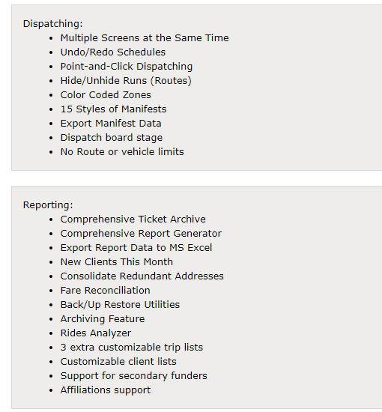
Task: Select Back/Up Restore Utilities entry
Action: 120,305
